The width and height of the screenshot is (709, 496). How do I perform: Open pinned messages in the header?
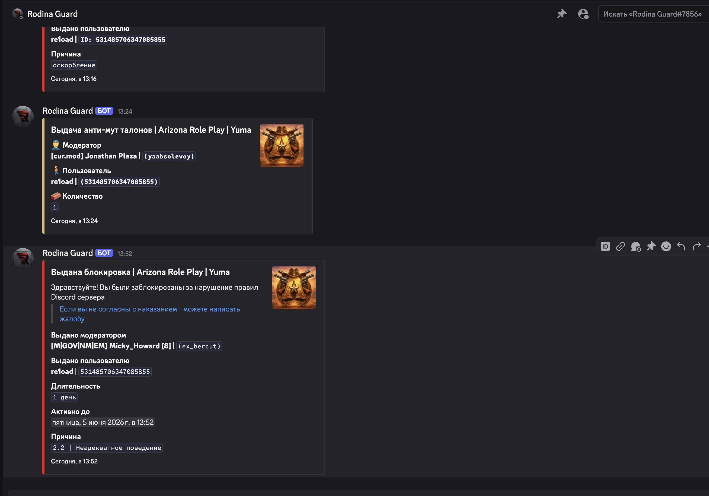coord(562,14)
